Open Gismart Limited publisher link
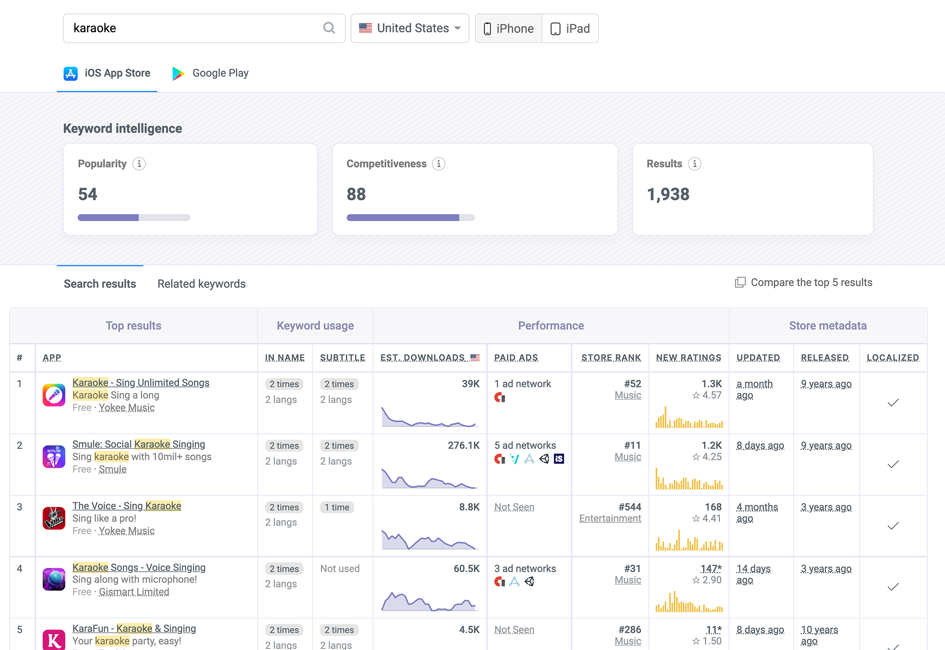Image resolution: width=945 pixels, height=650 pixels. pyautogui.click(x=134, y=592)
